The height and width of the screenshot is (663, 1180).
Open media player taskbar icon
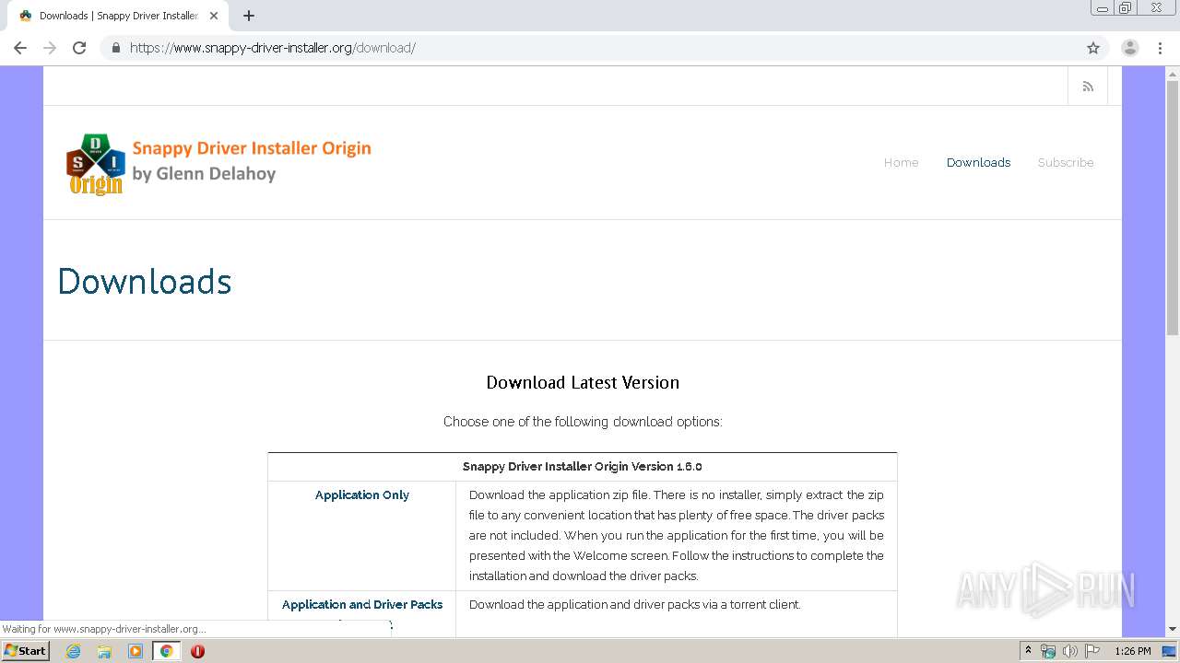click(136, 650)
